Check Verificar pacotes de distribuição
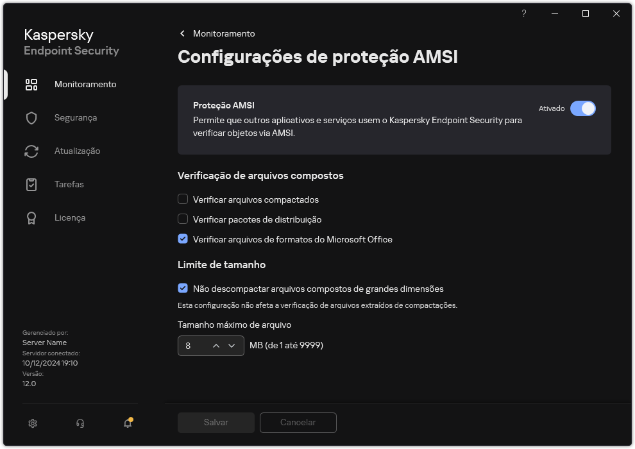This screenshot has height=449, width=635. click(x=183, y=219)
